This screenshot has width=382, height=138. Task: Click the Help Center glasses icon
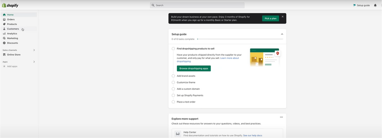pyautogui.click(x=178, y=134)
